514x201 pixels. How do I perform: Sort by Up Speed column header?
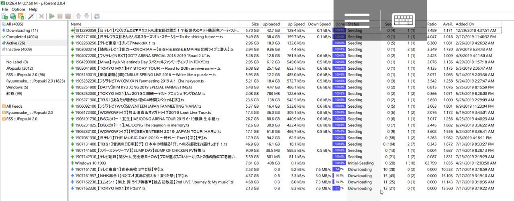pyautogui.click(x=296, y=24)
